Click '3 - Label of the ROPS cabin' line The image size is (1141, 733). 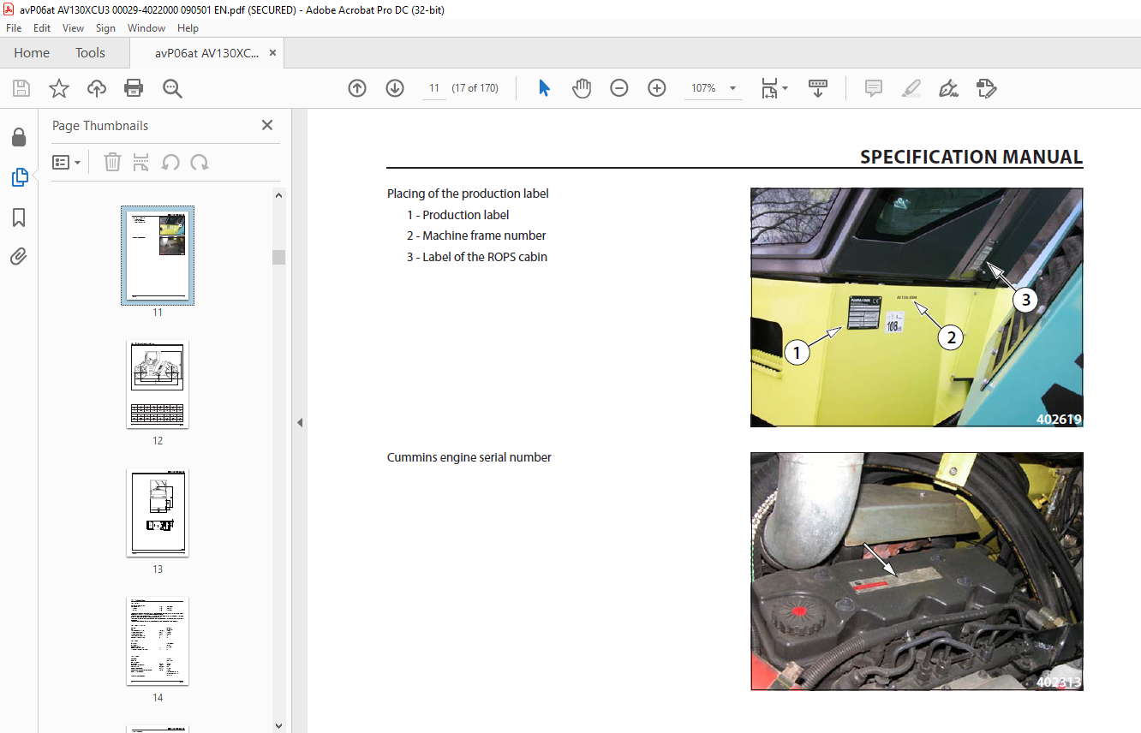click(477, 257)
